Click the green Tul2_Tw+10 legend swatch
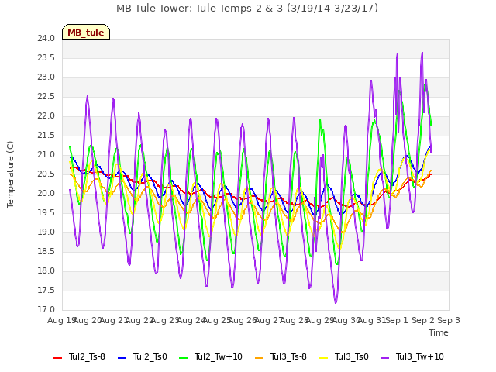Image resolution: width=496 pixels, height=372 pixels. (184, 358)
